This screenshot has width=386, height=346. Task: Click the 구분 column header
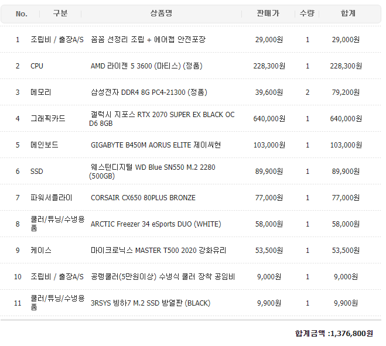point(60,13)
